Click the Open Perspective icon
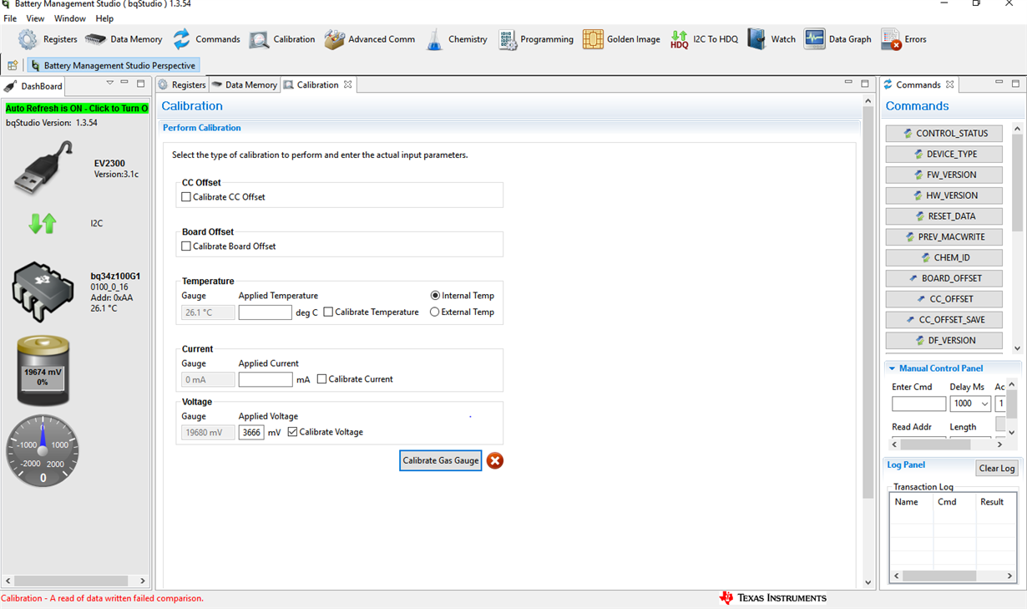 [x=13, y=65]
